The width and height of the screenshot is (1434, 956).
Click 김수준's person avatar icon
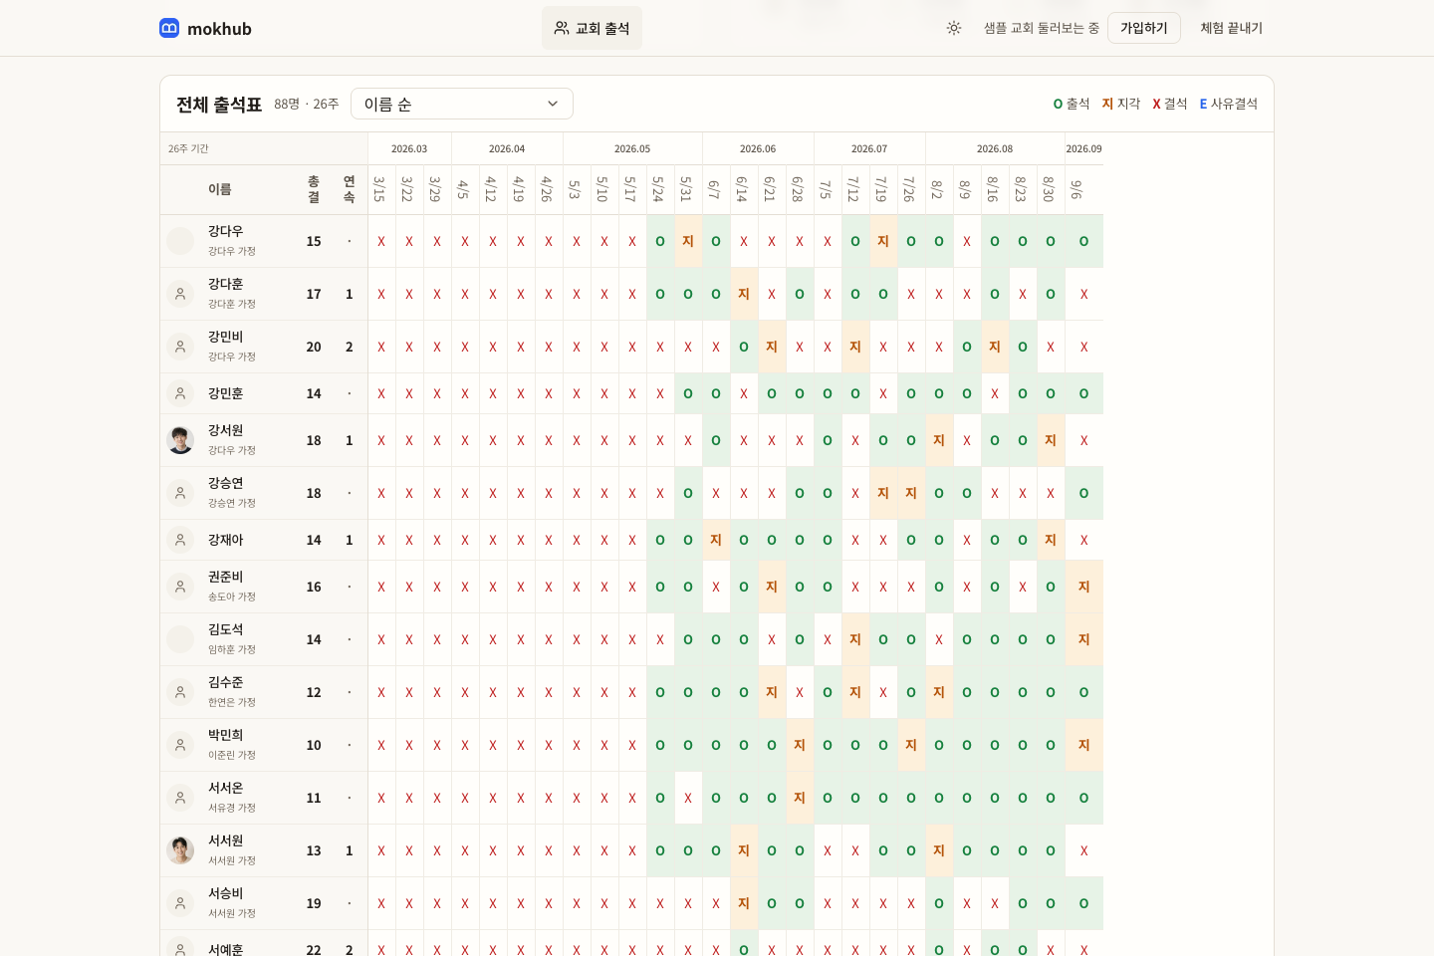tap(180, 692)
